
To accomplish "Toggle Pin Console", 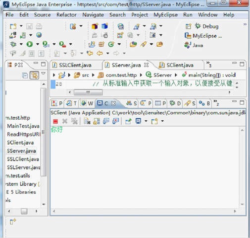I will (128, 121).
